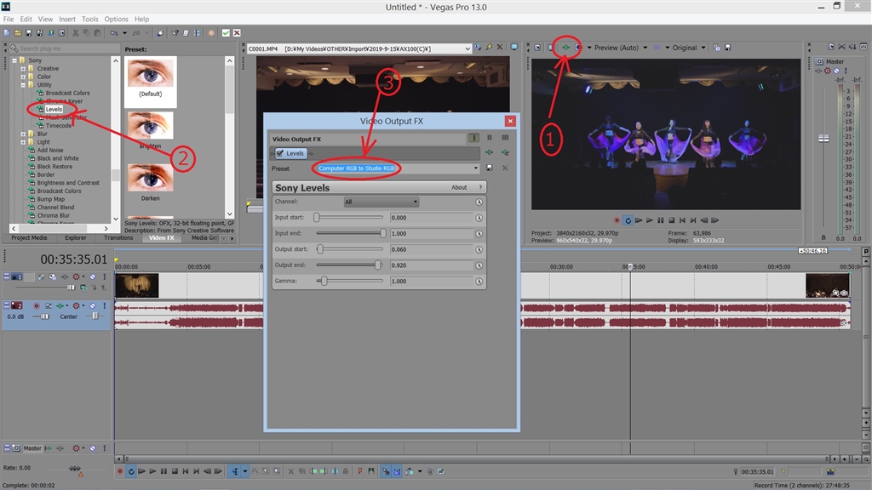Click Stop in the timeline transport bar
Screen dimensions: 872x490
pyautogui.click(x=175, y=471)
